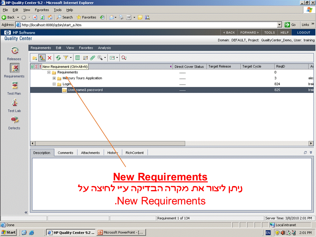Viewport: 316px width, 237px height.
Task: Refresh the requirements with green arrows icon
Action: pyautogui.click(x=58, y=58)
